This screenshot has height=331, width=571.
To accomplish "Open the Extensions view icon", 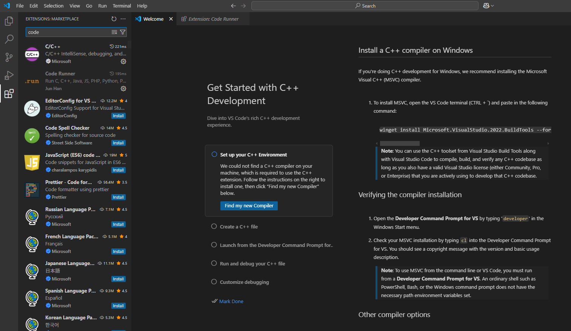I will [9, 93].
